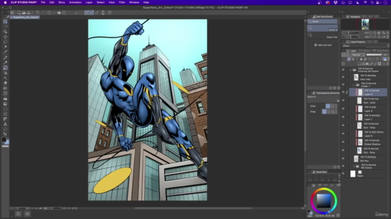Viewport: 391px width, 219px height.
Task: Select the Fill bucket tool
Action: point(5,99)
